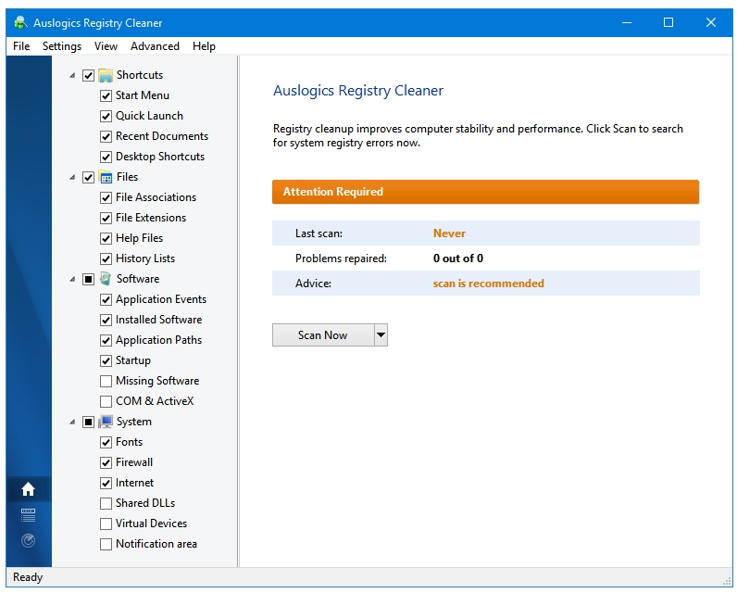
Task: Disable History Lists checkbox
Action: [x=106, y=259]
